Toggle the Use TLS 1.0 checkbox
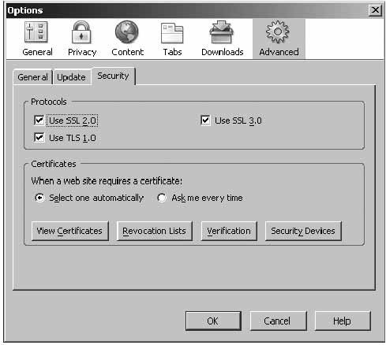The image size is (386, 345). [39, 137]
